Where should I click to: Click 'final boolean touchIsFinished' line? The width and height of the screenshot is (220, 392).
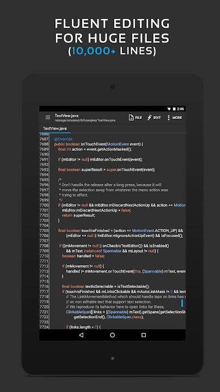tap(120, 230)
